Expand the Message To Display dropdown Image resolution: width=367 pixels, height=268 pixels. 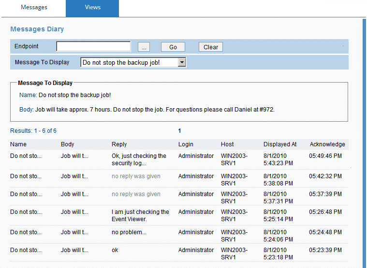[x=182, y=62]
